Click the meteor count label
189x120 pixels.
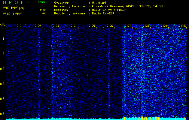42,10
